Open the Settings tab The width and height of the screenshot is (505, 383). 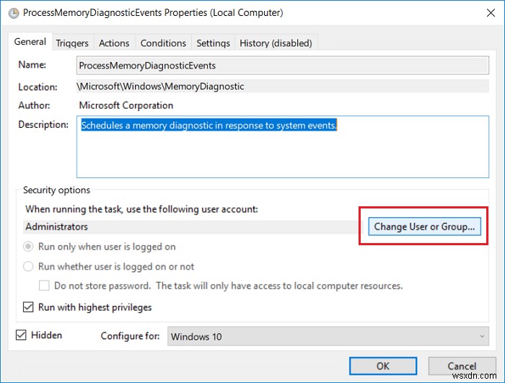pyautogui.click(x=214, y=43)
